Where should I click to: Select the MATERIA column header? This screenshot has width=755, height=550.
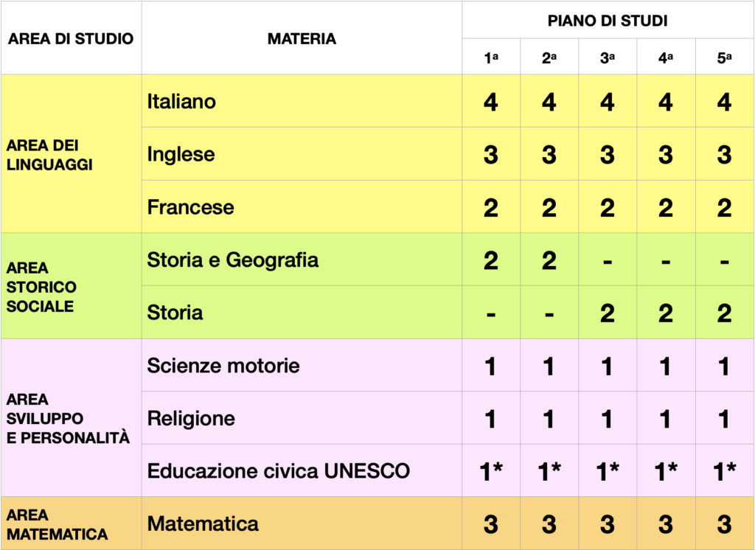(302, 38)
